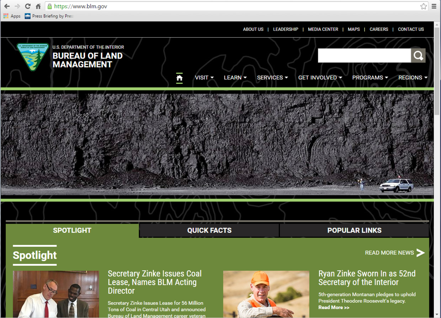Open the Careers link
441x318 pixels.
(379, 29)
